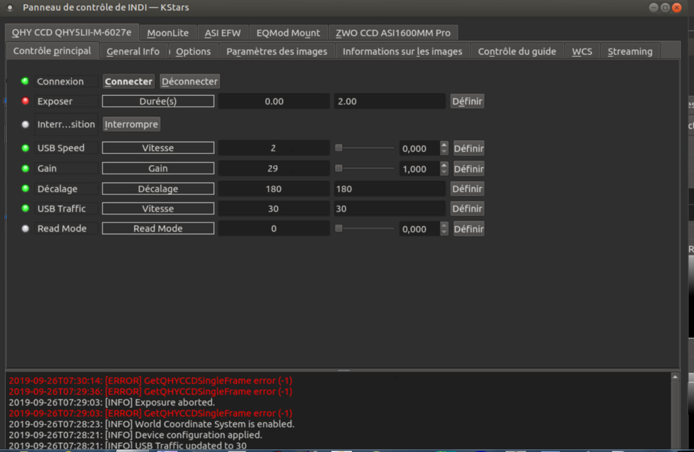Click the Décalage current value 180
The height and width of the screenshot is (452, 694).
tap(274, 189)
